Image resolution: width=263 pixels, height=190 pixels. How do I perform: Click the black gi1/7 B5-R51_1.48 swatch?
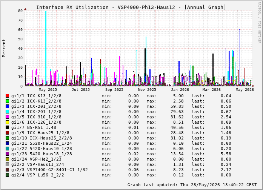7,127
